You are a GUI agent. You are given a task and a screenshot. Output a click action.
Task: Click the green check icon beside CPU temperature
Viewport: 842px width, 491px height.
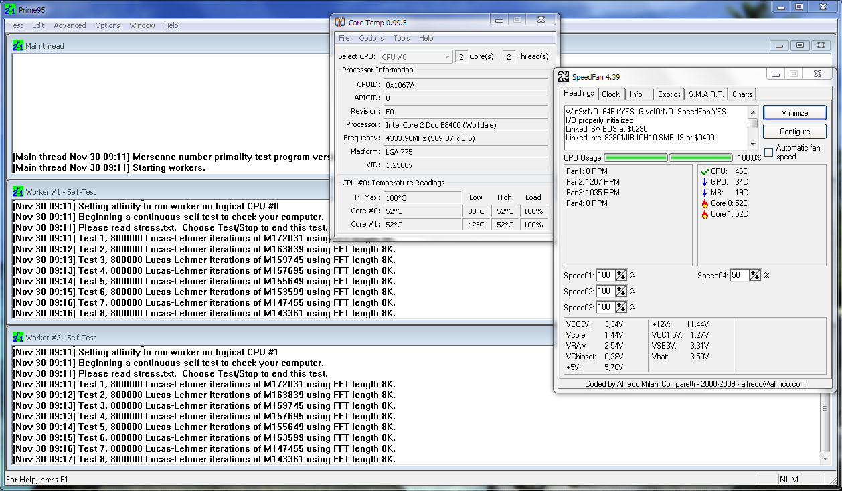coord(704,171)
